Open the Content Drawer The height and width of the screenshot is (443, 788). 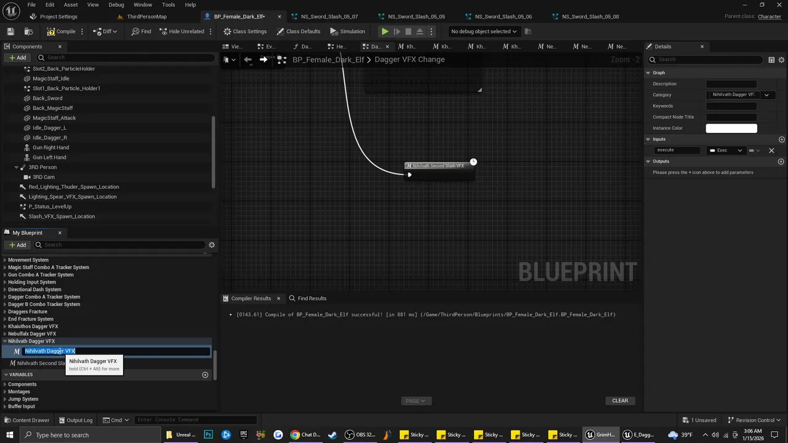tap(26, 420)
